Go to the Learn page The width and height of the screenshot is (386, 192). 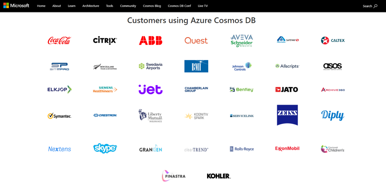(x=72, y=6)
